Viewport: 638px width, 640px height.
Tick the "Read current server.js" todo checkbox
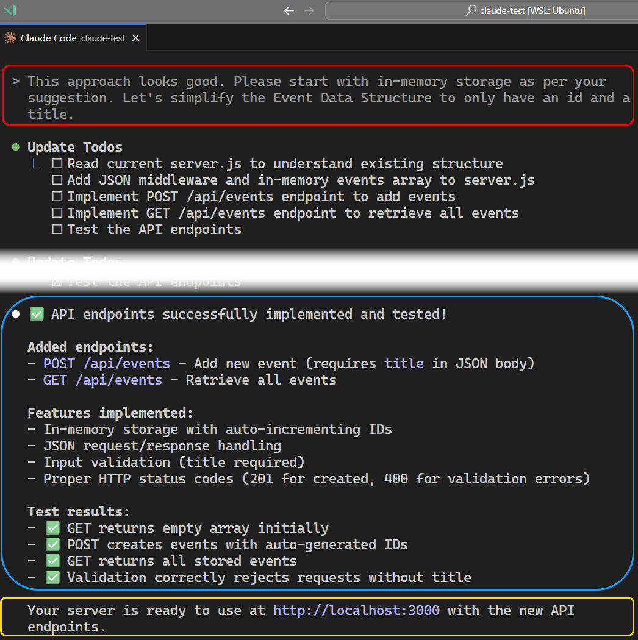[x=57, y=164]
